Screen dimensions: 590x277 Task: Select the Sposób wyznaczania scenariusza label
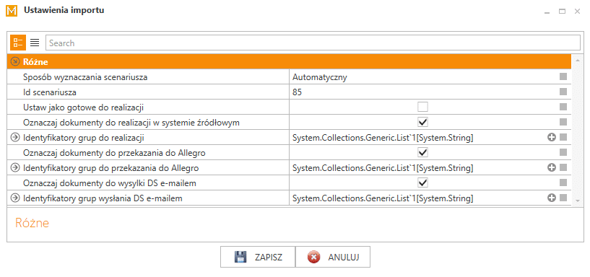click(85, 77)
